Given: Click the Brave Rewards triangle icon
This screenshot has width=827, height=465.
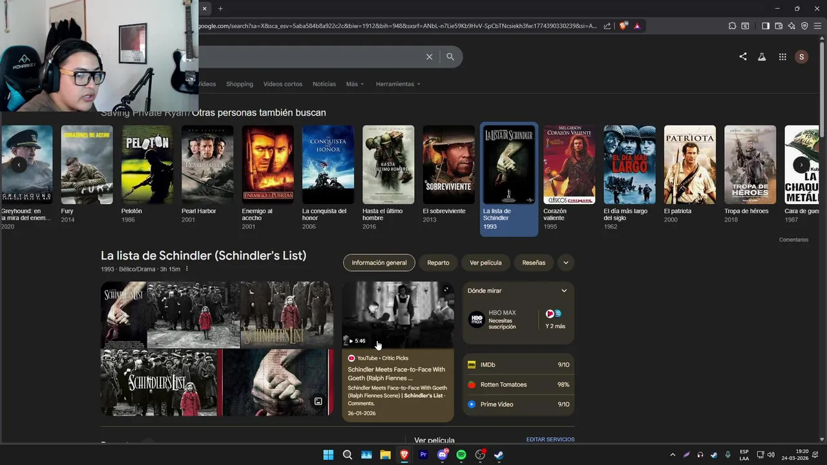Looking at the screenshot, I should pos(637,26).
